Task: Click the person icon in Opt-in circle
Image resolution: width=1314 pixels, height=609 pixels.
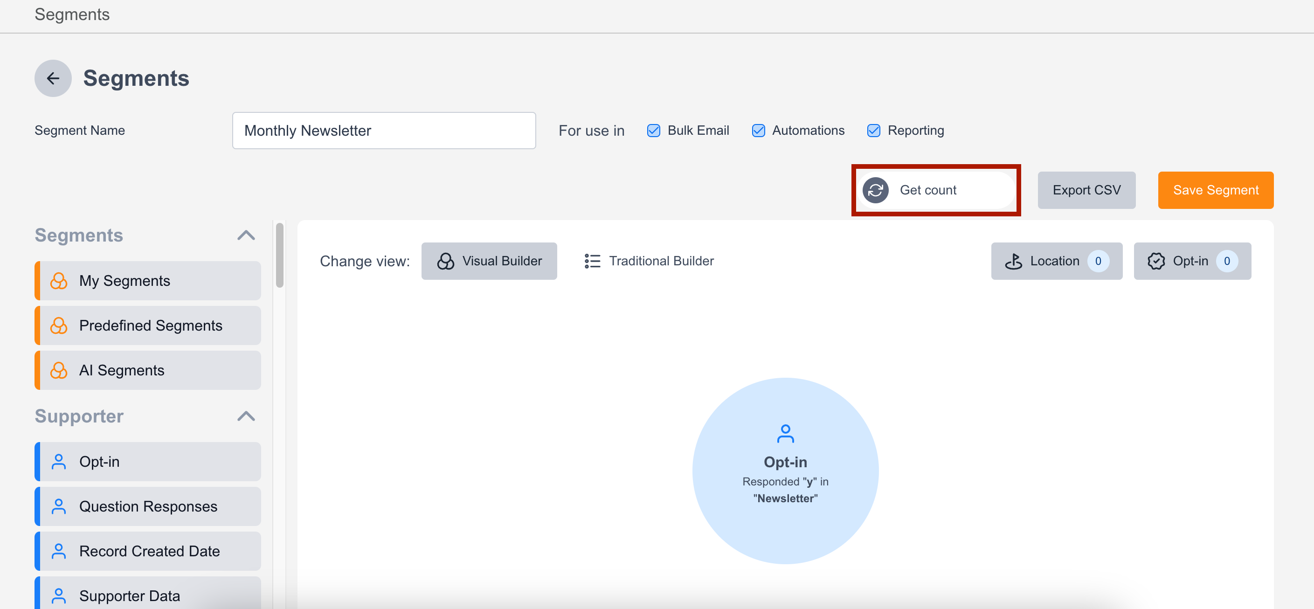Action: (785, 434)
